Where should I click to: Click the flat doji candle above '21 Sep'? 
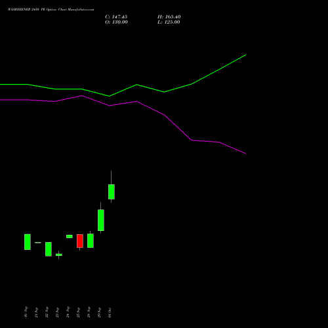(38, 243)
